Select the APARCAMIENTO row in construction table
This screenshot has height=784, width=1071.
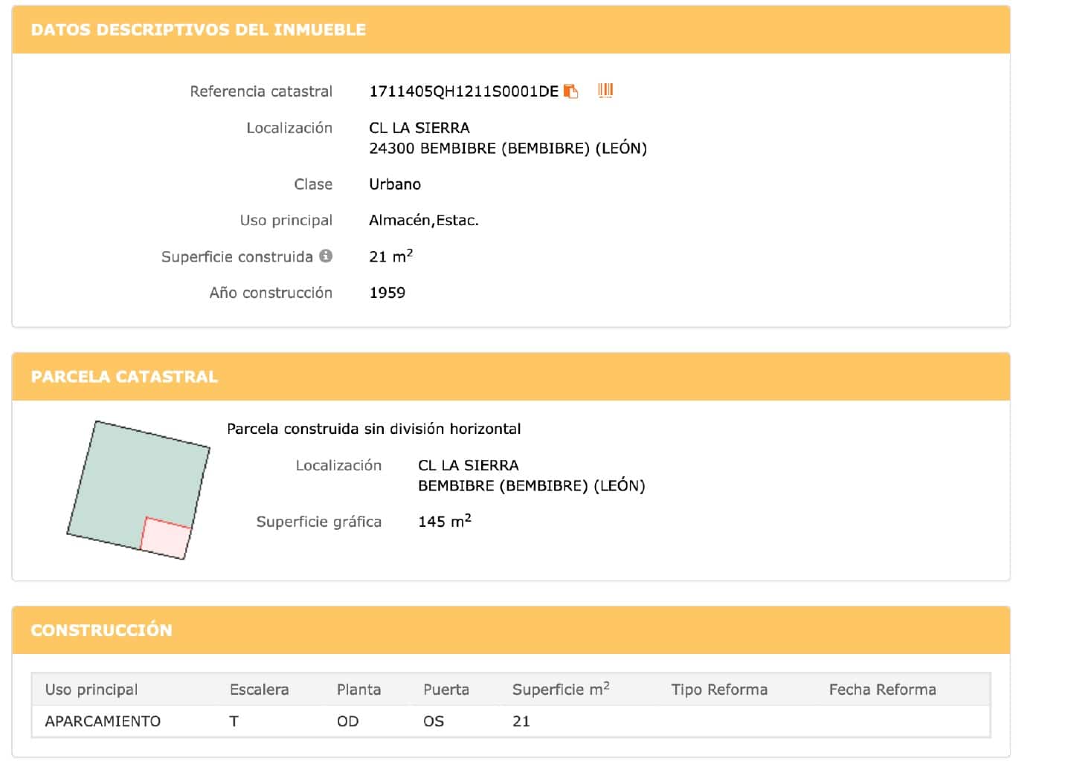(x=103, y=722)
